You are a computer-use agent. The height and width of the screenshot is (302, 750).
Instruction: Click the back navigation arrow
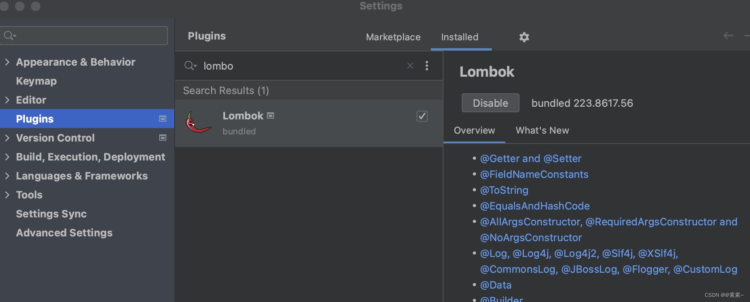728,36
